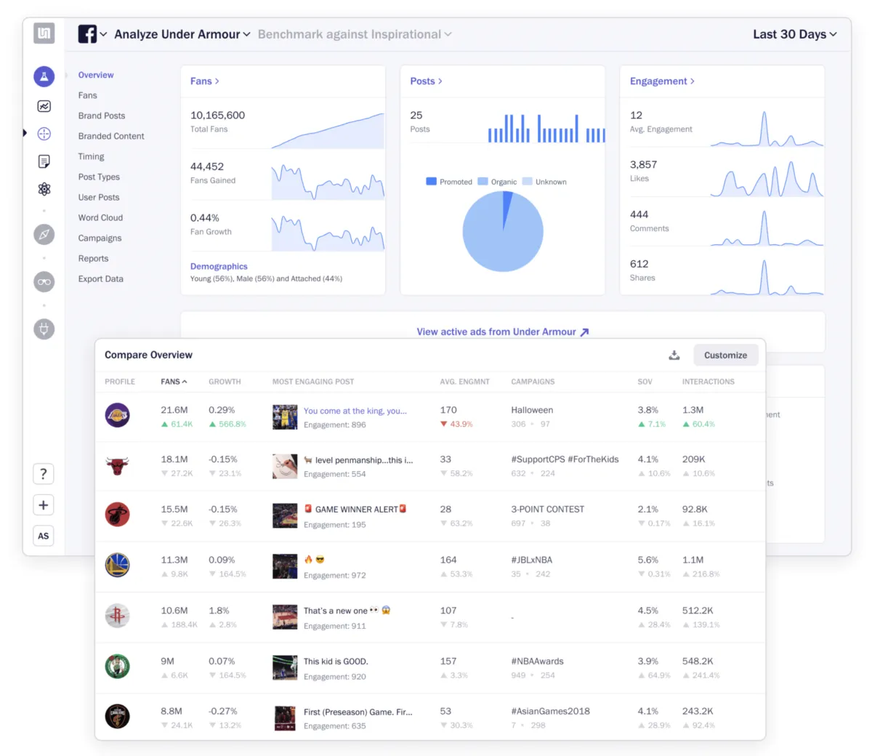Select the Houston Rockets team logo

[117, 616]
